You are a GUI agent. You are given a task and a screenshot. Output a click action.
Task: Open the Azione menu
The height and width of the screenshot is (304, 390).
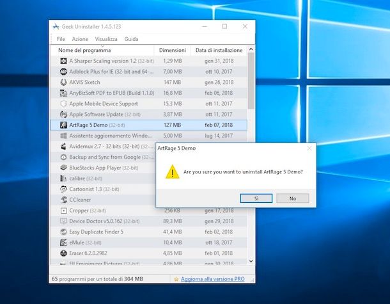coord(80,39)
